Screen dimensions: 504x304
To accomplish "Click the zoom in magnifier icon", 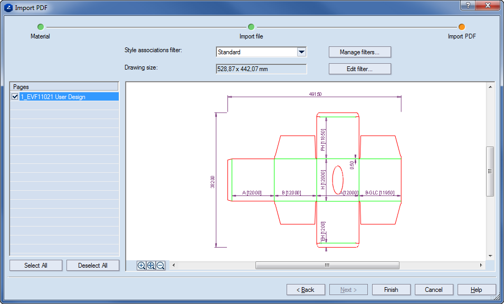I will (141, 266).
